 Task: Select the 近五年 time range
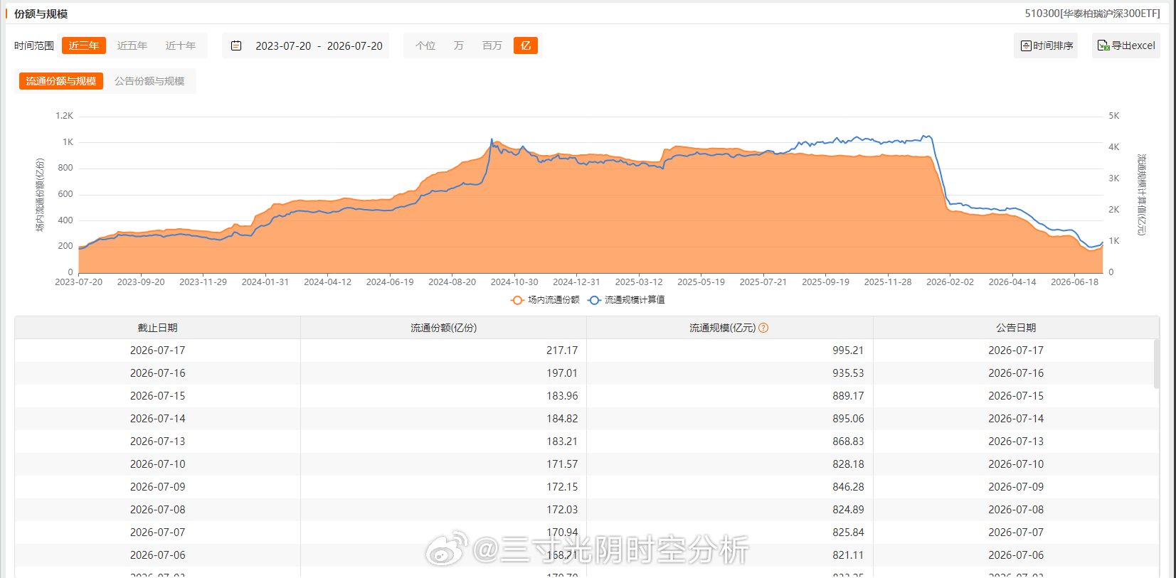click(132, 46)
